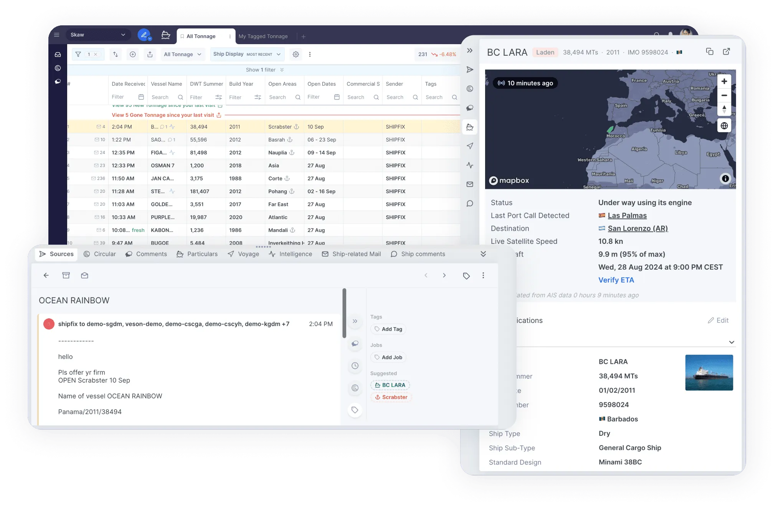Open BC LARA panel in new window
The width and height of the screenshot is (776, 508).
click(726, 51)
